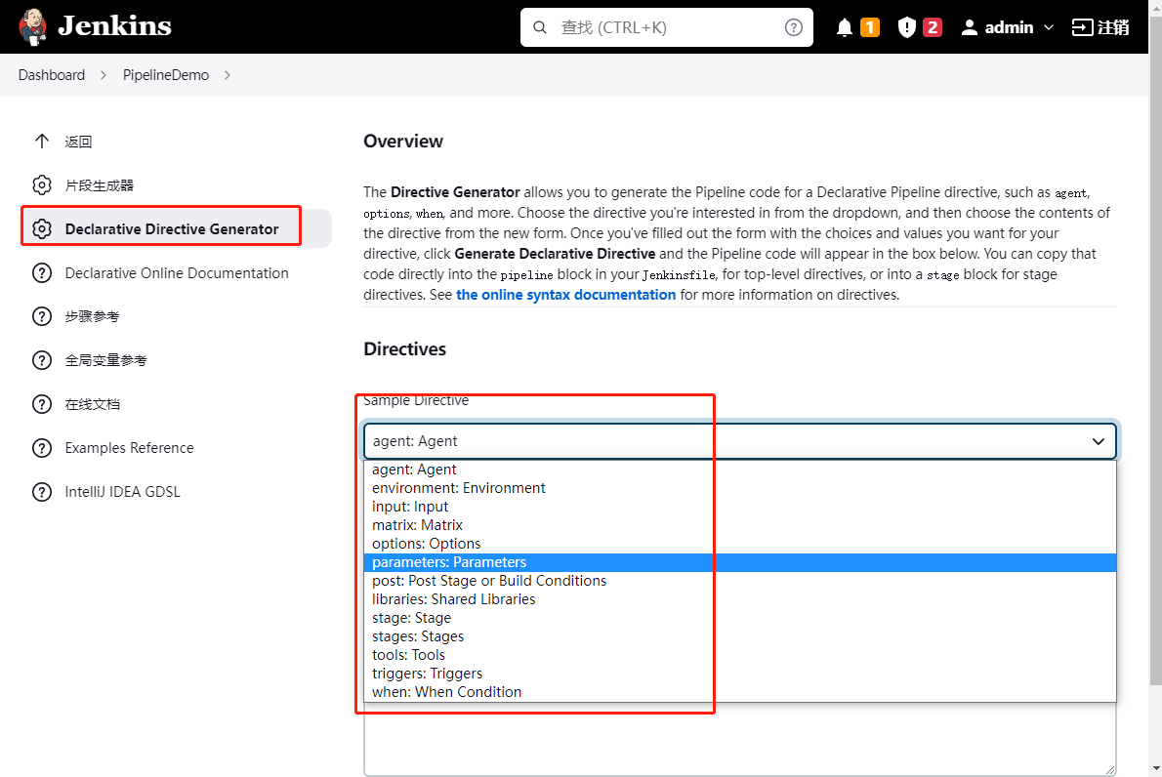Click the security warnings shield icon
The width and height of the screenshot is (1162, 777).
(x=903, y=26)
